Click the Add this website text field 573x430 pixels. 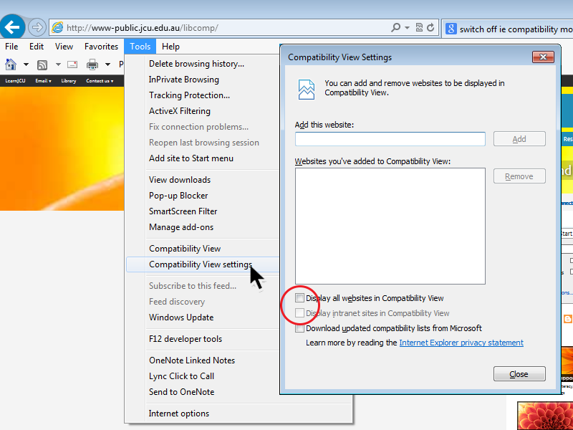(390, 139)
